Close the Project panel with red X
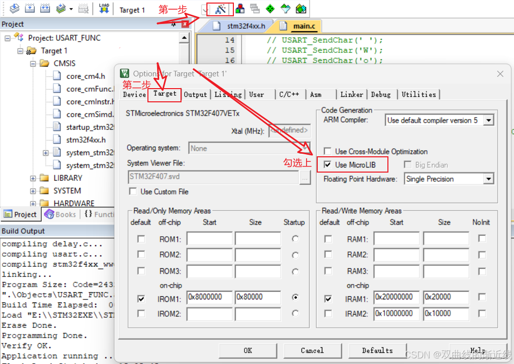514x364 pixels. [x=185, y=24]
